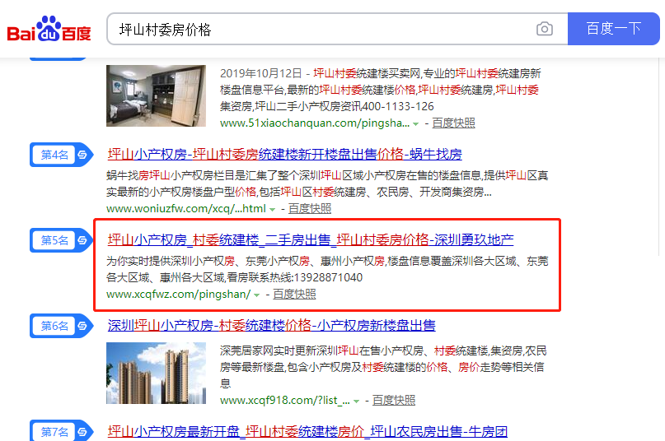Expand dropdown arrow after xcqf918 URL
The width and height of the screenshot is (665, 441).
click(x=356, y=401)
